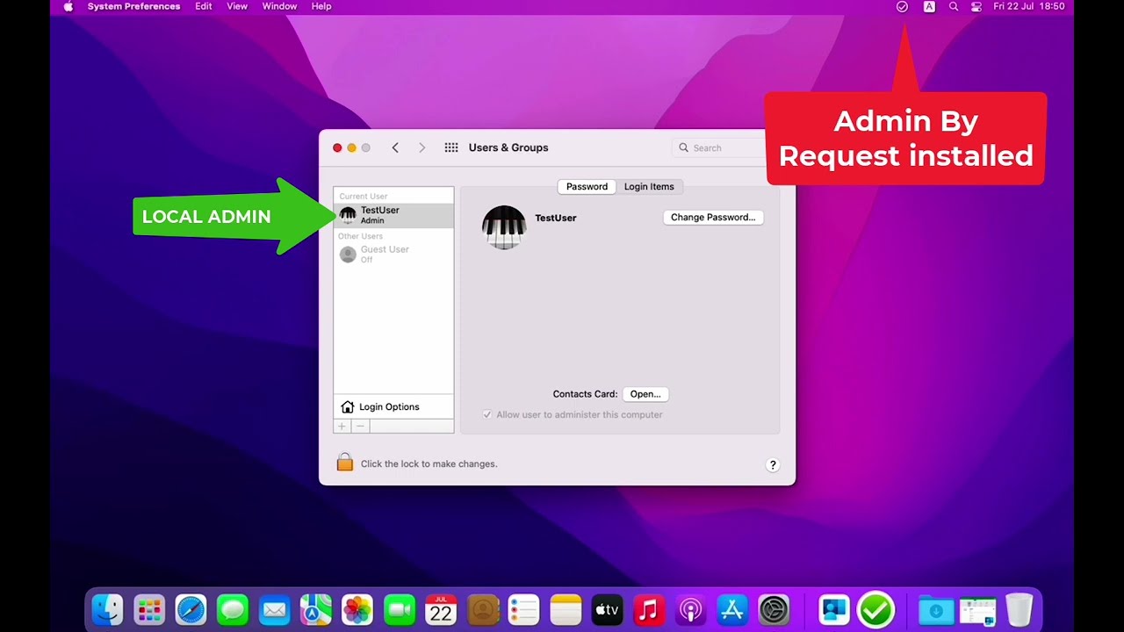Image resolution: width=1124 pixels, height=632 pixels.
Task: Switch to the Password tab
Action: tap(587, 186)
